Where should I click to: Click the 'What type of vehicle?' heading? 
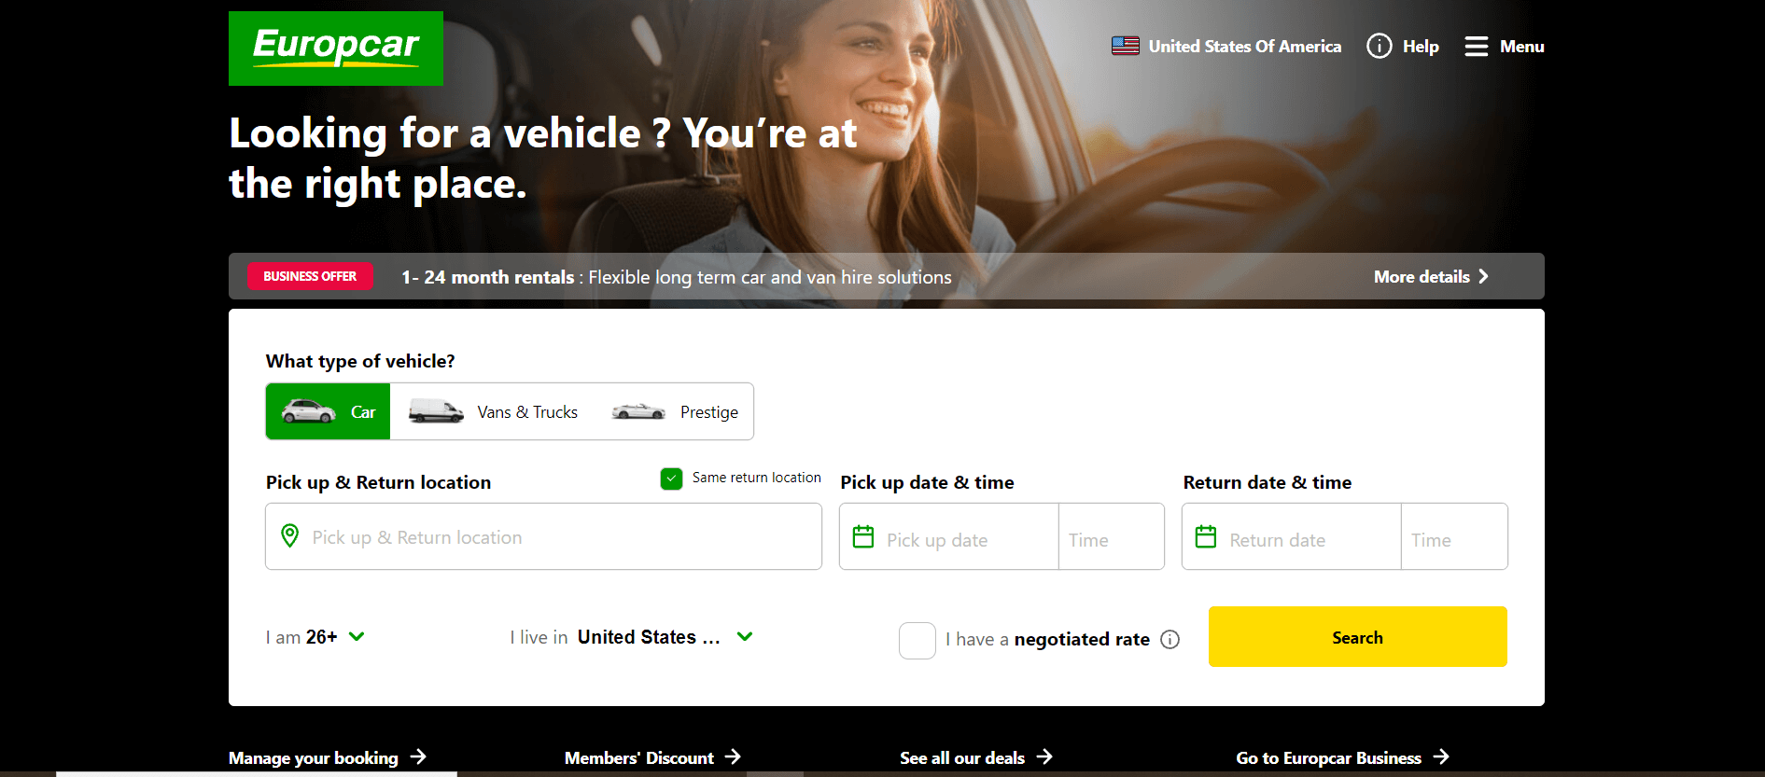point(360,361)
